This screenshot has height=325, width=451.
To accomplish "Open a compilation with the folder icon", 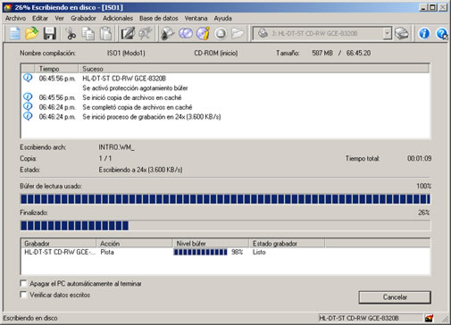I will click(31, 33).
